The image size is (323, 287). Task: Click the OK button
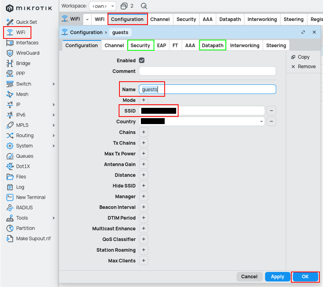305,277
